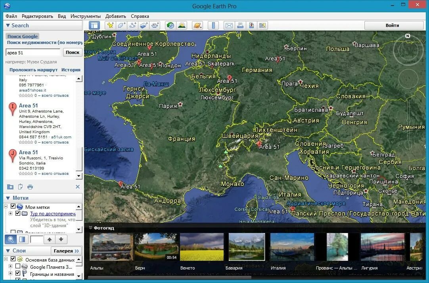Add a path tool
Screen dimensions: 429x283
[x=133, y=25]
